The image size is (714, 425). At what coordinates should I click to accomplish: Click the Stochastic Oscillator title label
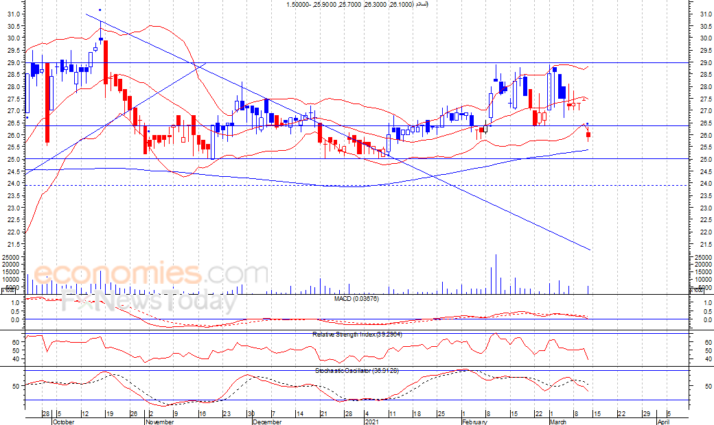coord(356,370)
